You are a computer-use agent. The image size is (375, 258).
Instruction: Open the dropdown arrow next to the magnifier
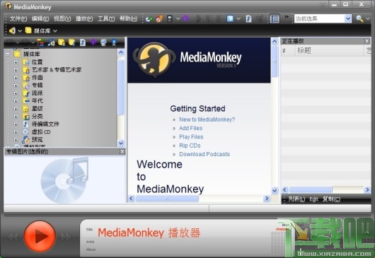coord(368,19)
